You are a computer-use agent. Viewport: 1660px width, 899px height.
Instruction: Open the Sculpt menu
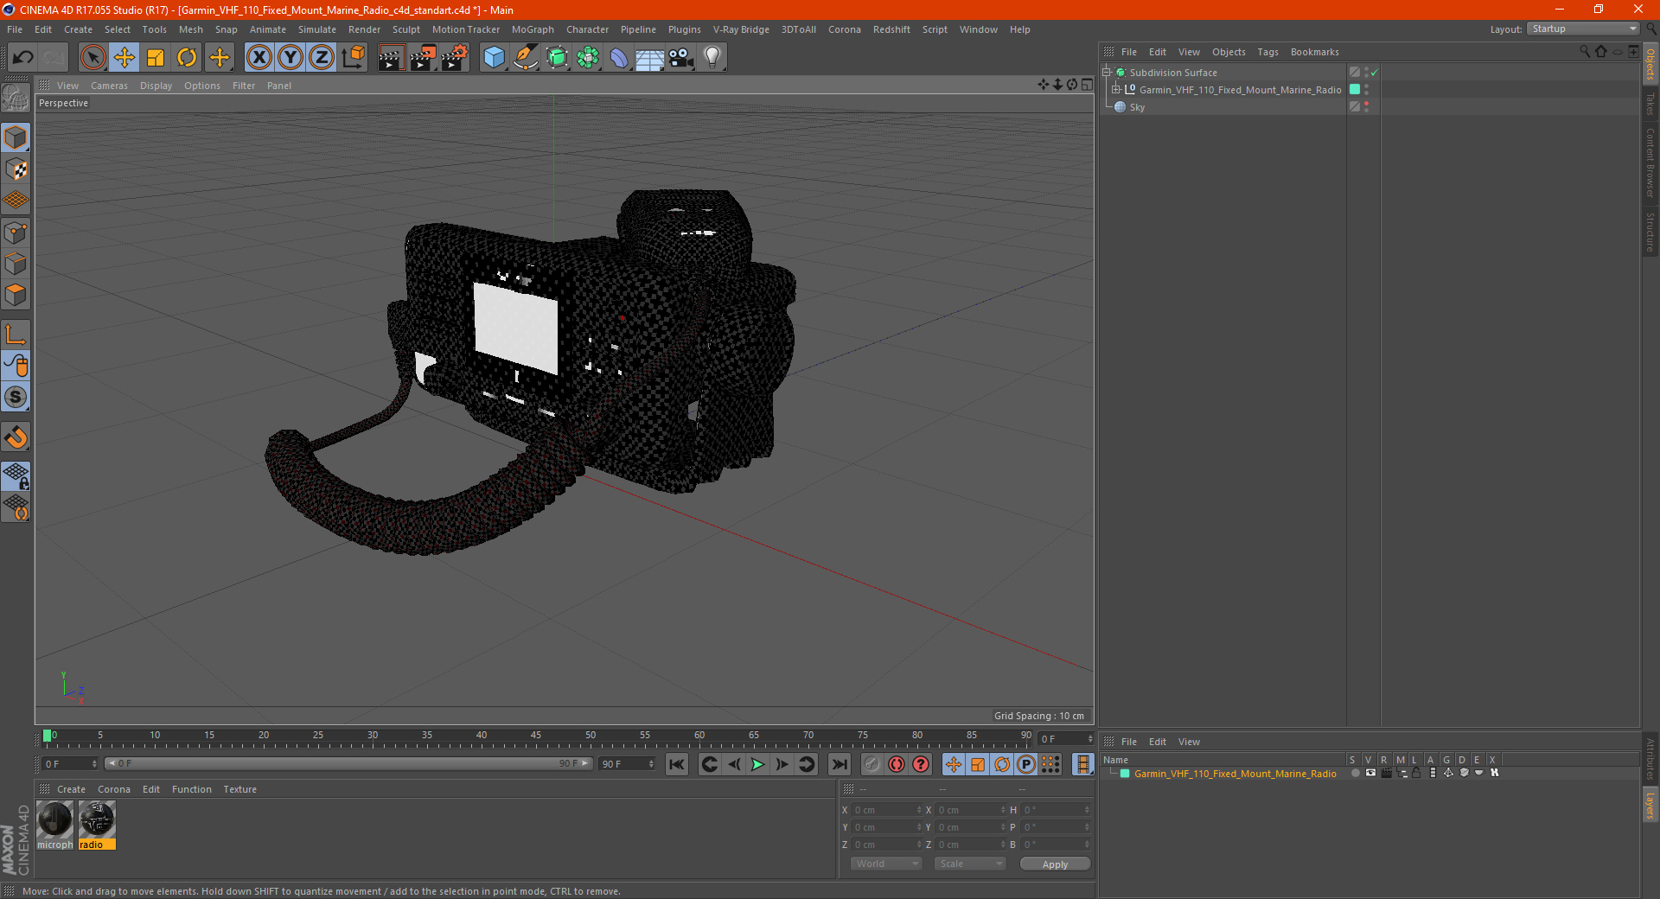405,29
